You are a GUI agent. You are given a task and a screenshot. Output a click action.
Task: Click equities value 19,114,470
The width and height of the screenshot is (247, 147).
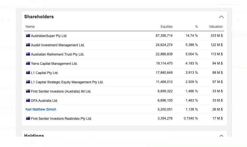[x=164, y=63]
